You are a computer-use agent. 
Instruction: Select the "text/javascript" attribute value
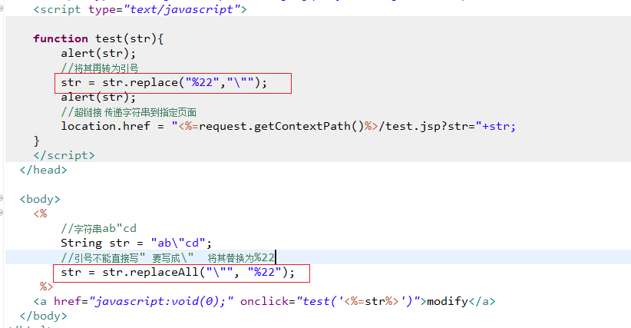click(180, 9)
